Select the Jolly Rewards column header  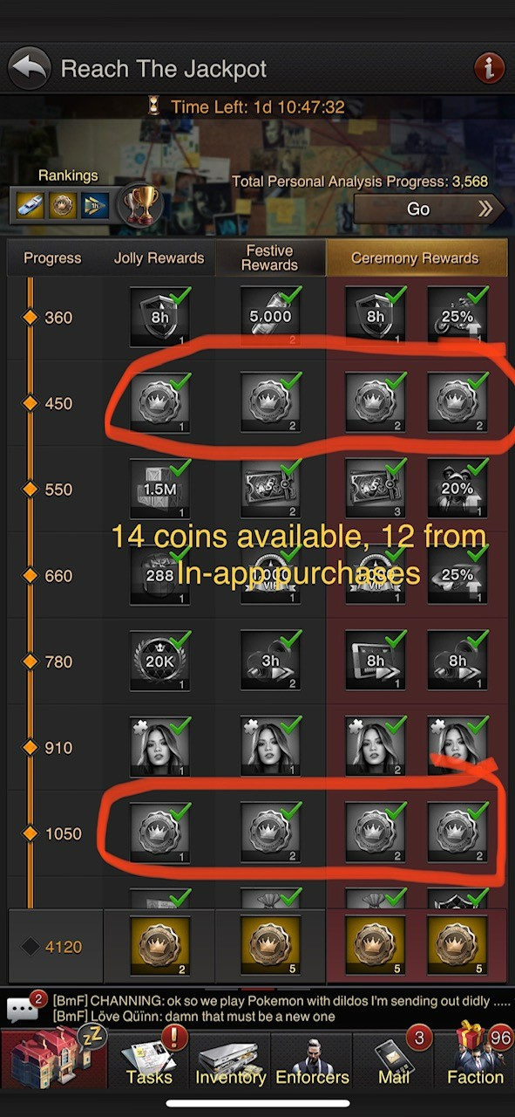click(x=159, y=258)
